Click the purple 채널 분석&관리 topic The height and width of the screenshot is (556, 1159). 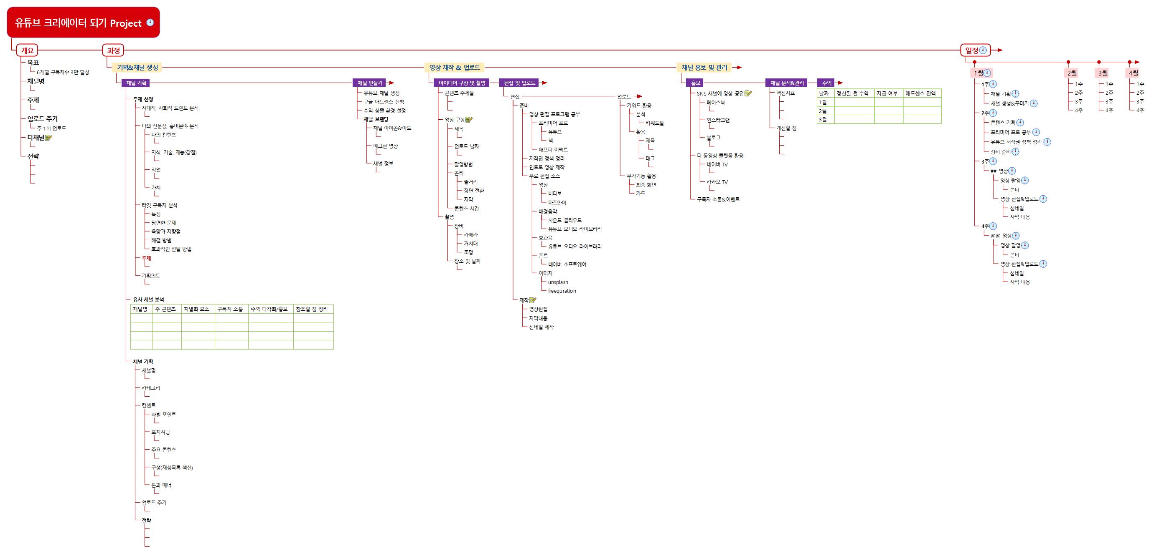click(x=786, y=83)
